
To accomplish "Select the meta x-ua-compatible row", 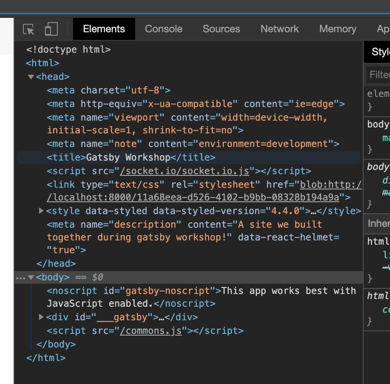I will (x=196, y=104).
